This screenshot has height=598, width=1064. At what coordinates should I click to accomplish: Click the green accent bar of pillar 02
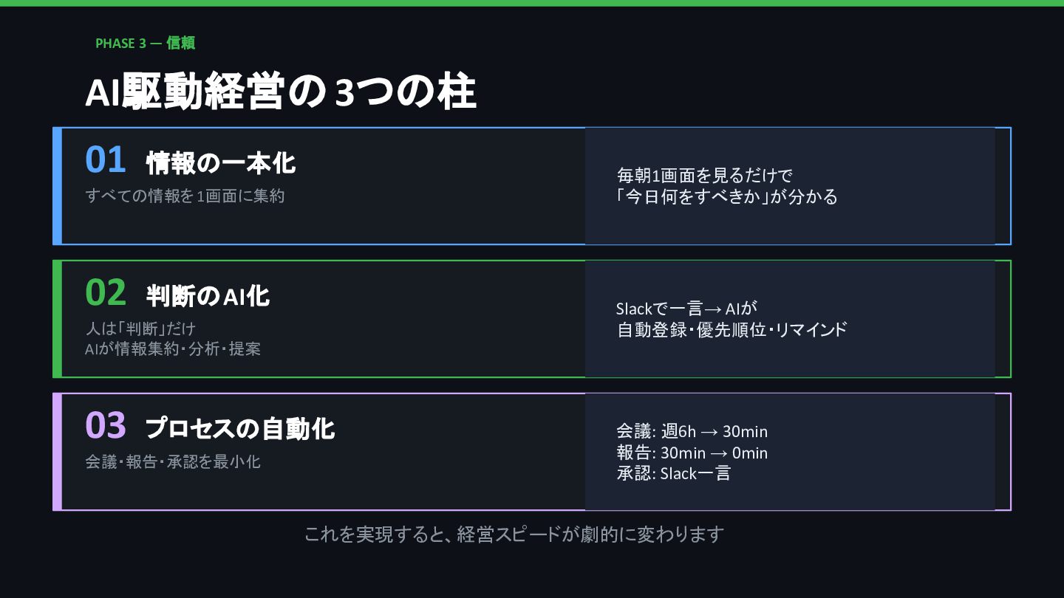(x=57, y=319)
